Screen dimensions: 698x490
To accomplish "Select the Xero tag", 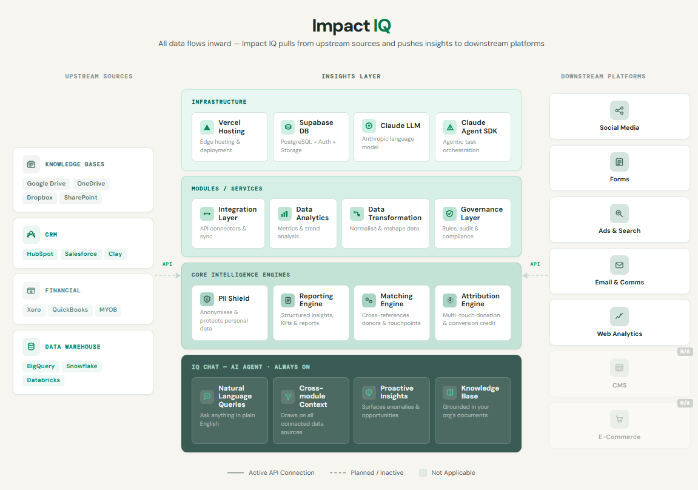I will pyautogui.click(x=34, y=310).
